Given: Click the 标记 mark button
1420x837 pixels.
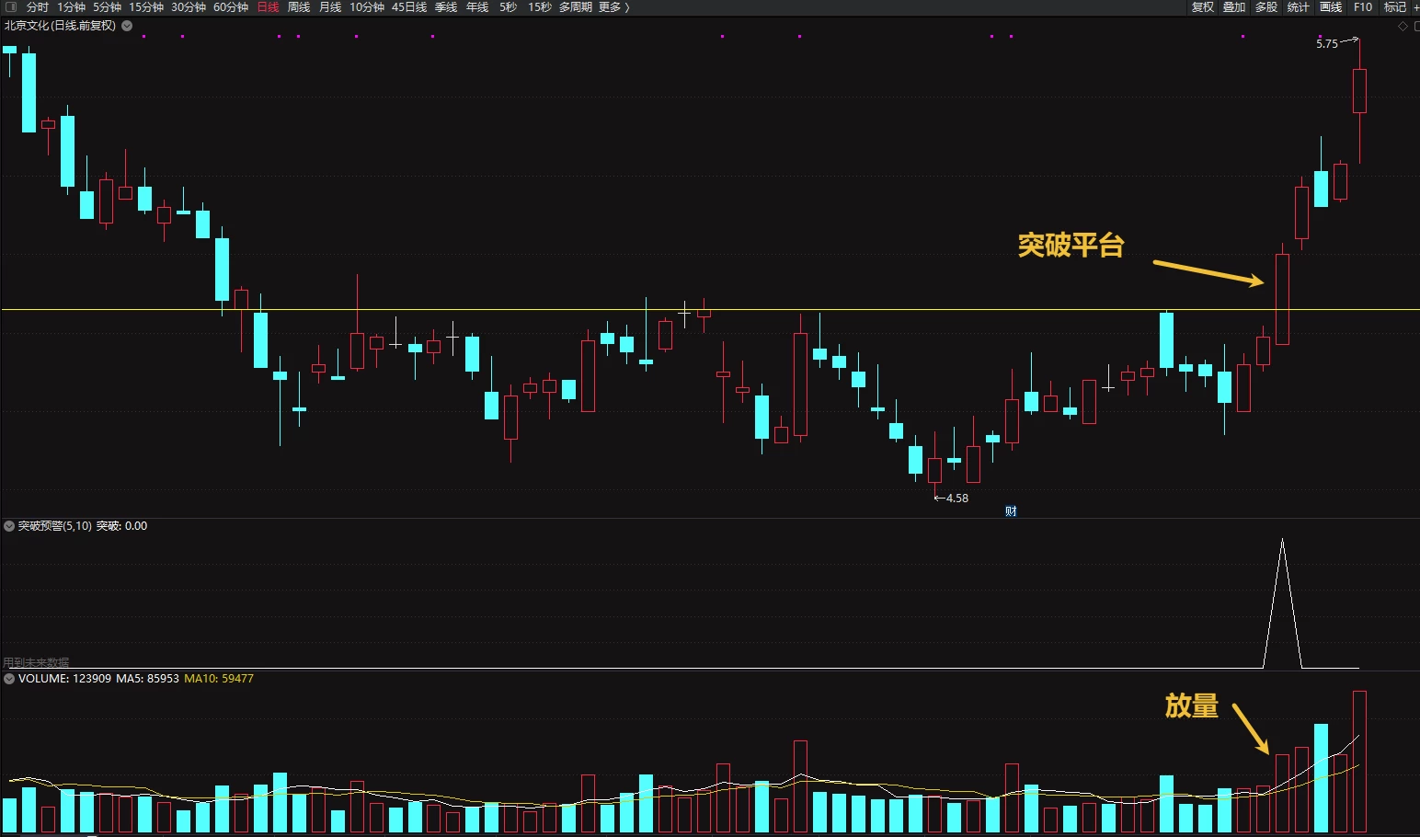Looking at the screenshot, I should [1395, 6].
